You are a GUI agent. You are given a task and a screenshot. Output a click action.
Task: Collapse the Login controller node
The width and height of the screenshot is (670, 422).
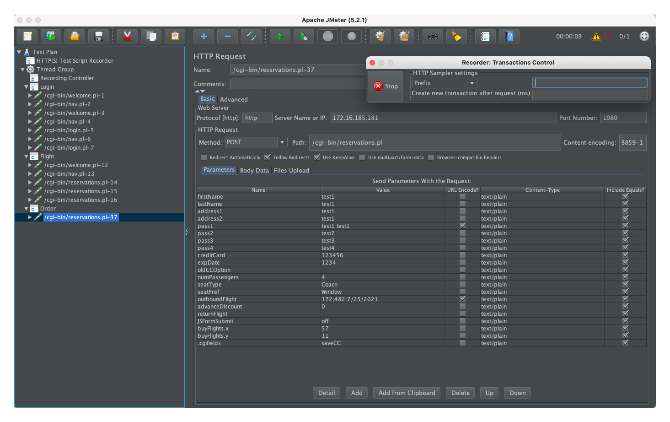[27, 87]
